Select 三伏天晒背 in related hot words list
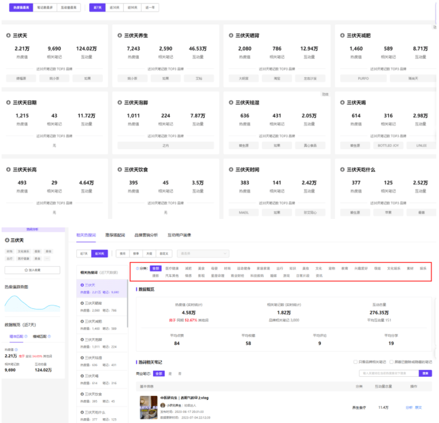Screen dimensions: 439x423 click(x=102, y=306)
